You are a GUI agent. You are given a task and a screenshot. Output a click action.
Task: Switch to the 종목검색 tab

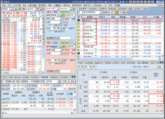(x=112, y=9)
